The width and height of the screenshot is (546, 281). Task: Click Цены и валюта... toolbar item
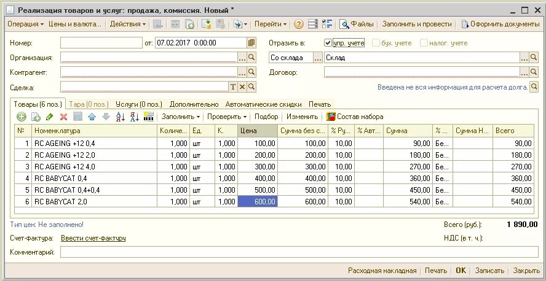(x=75, y=24)
